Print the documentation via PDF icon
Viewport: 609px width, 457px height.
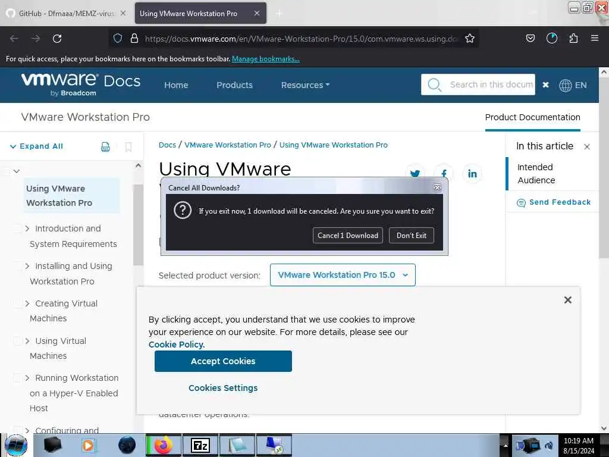tap(105, 146)
